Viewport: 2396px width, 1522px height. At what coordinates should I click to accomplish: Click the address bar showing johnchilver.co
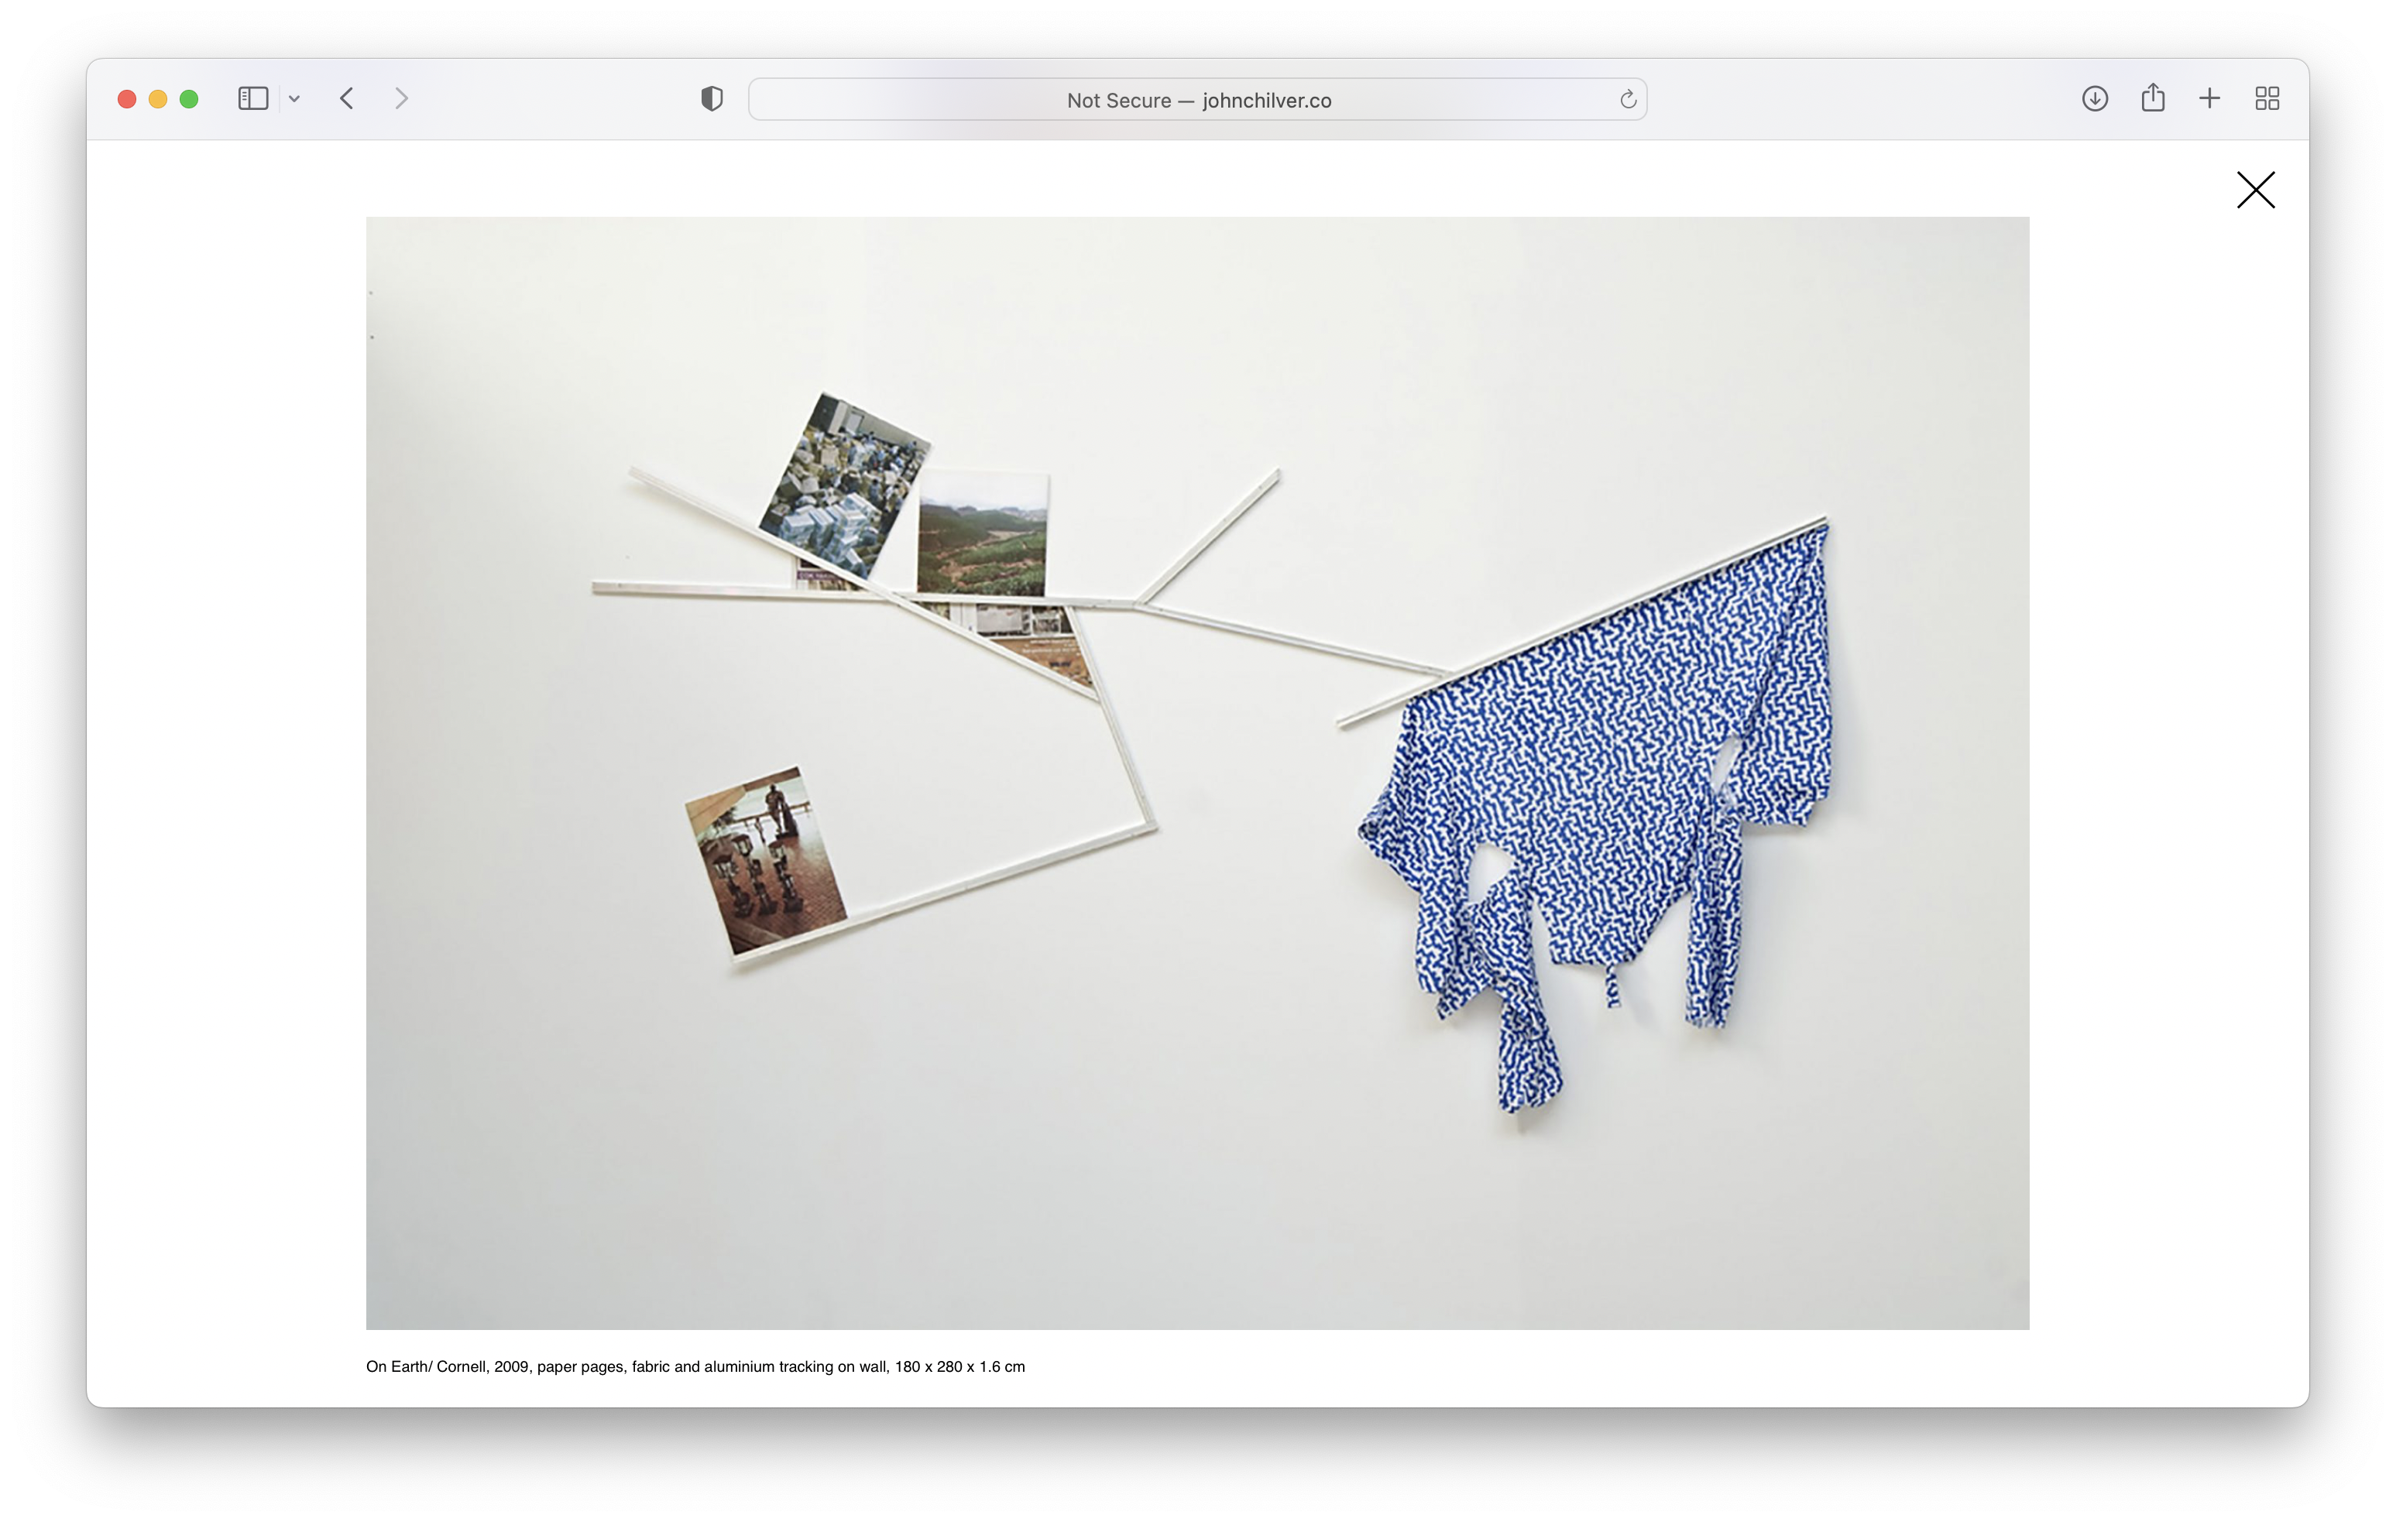[1197, 99]
